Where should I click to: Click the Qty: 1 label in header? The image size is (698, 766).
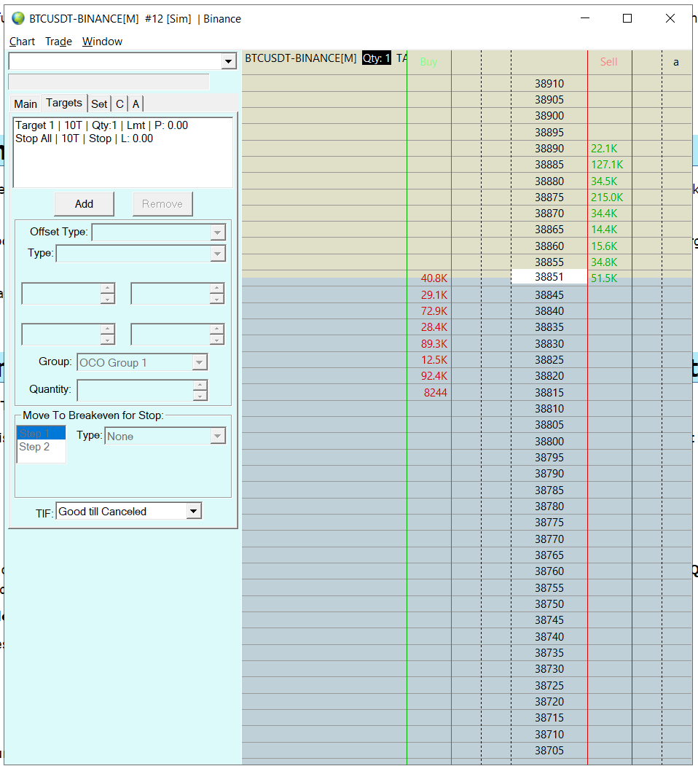[x=376, y=58]
